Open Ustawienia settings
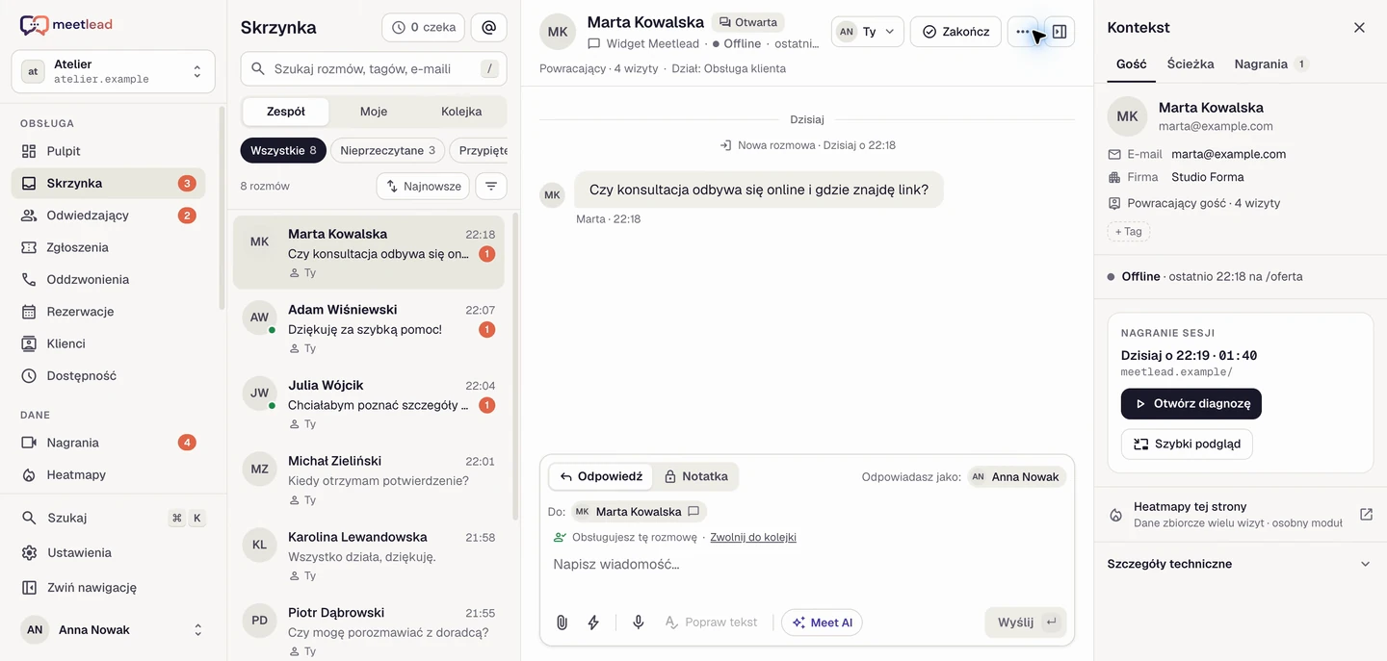This screenshot has width=1387, height=661. (x=113, y=552)
